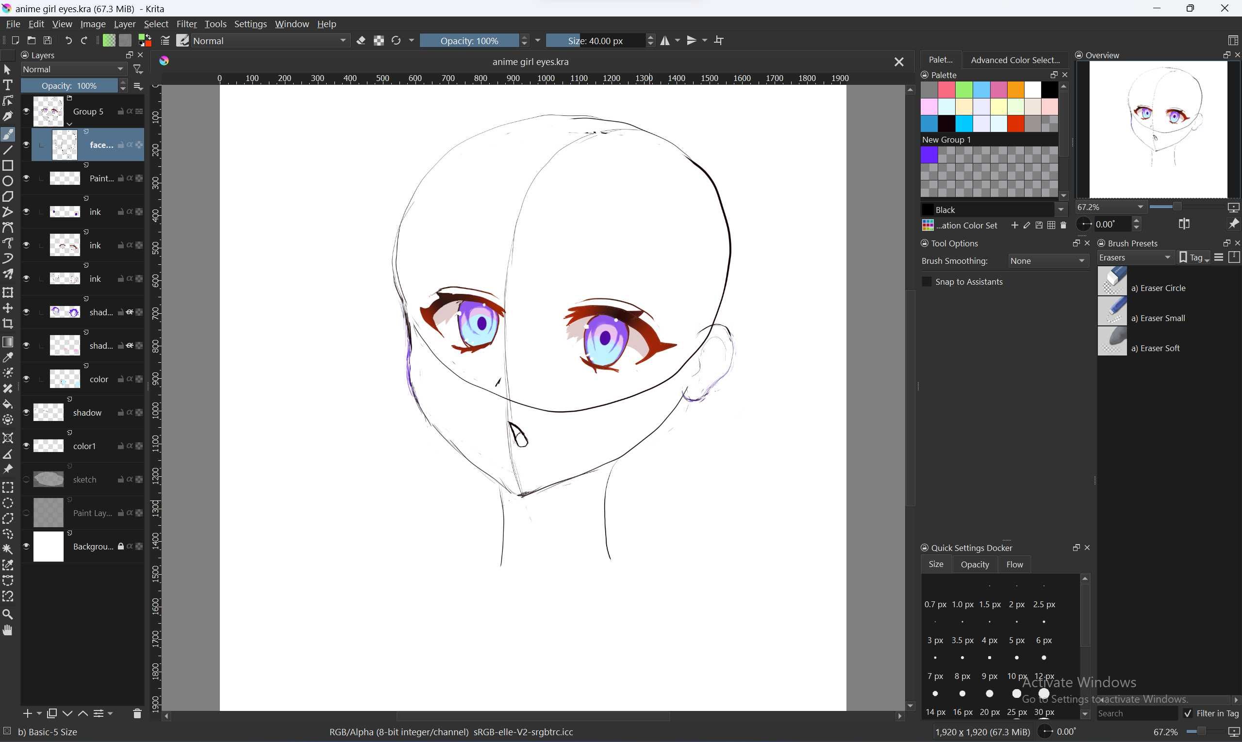The image size is (1242, 742).
Task: Click the Overview canvas thumbnail
Action: pos(1158,129)
